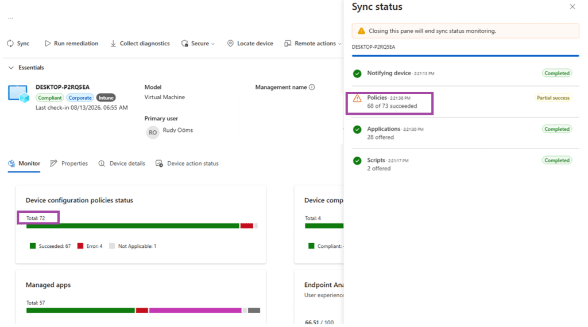
Task: Click '28 offered' under Applications
Action: (x=380, y=138)
